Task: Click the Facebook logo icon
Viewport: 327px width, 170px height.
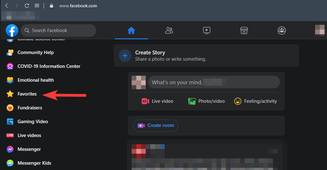Action: (12, 30)
